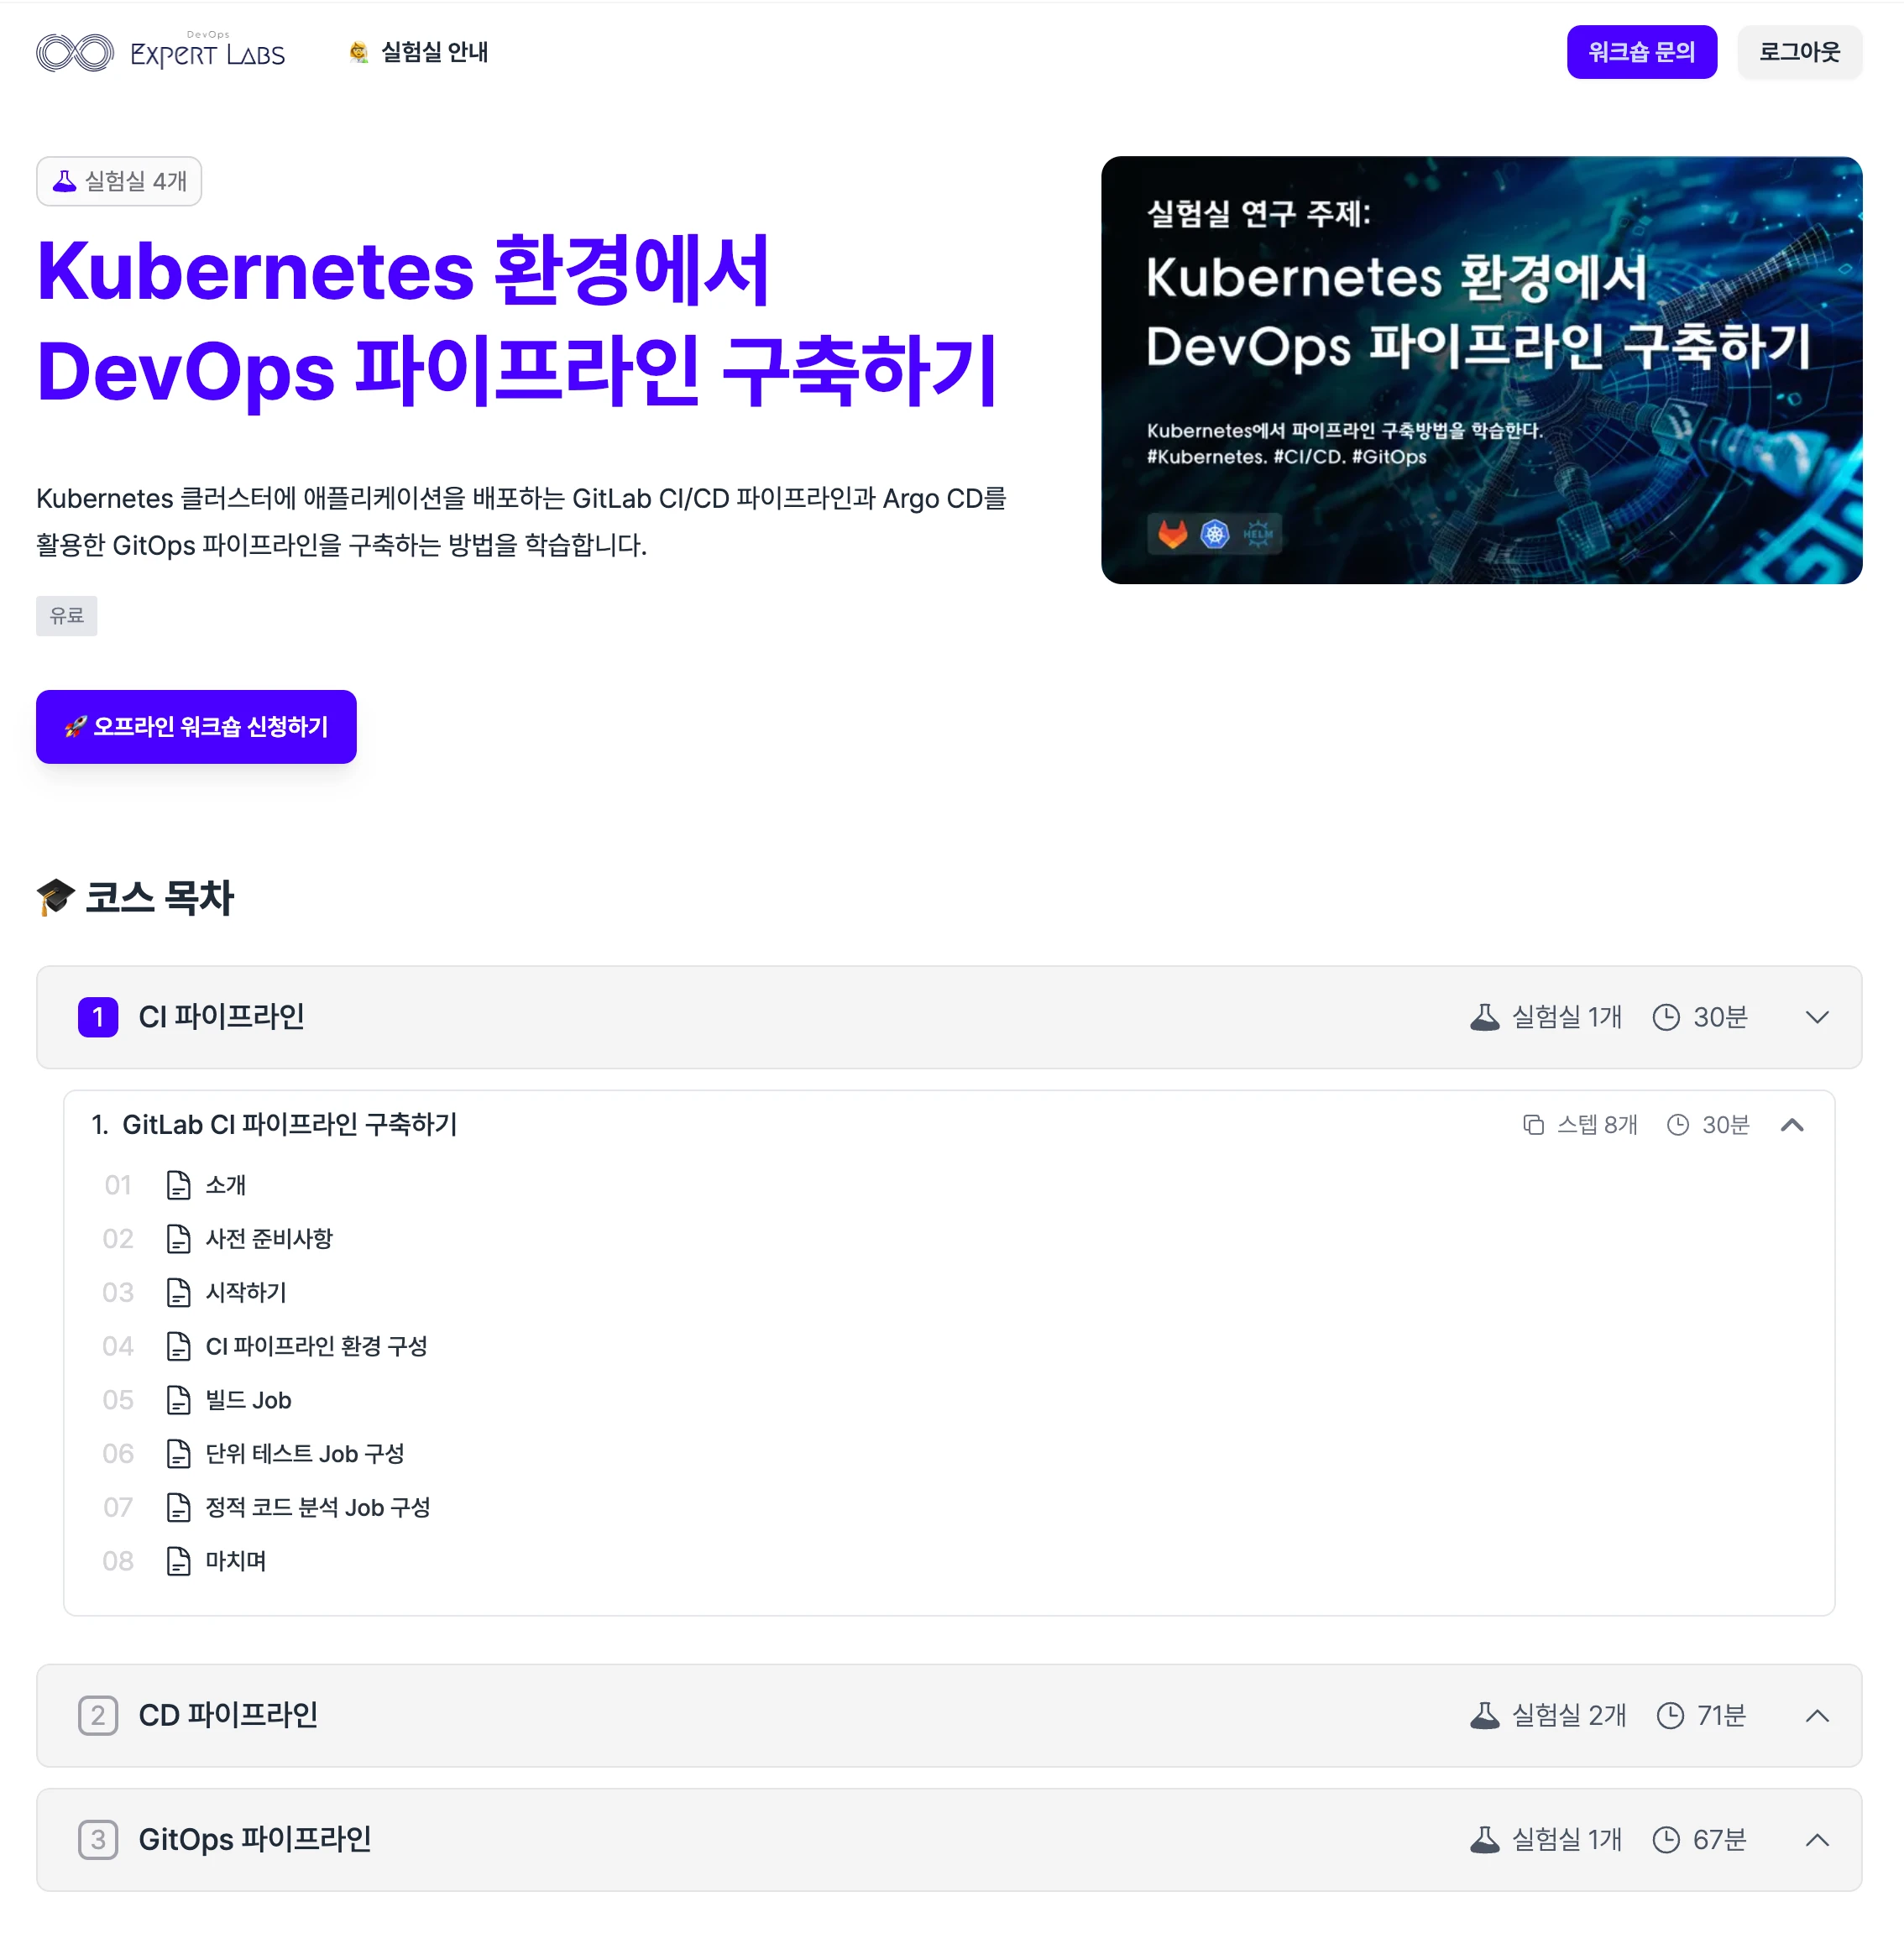
Task: Click the number 3 badge of GitOps 파이프라인
Action: pos(98,1840)
